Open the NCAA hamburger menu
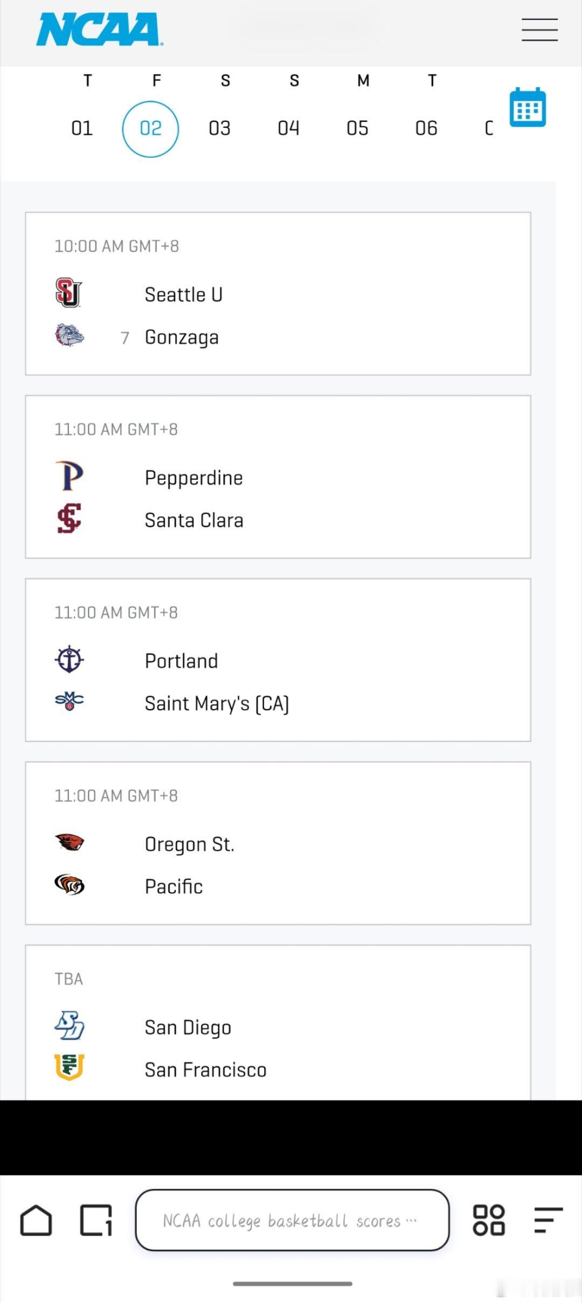Image resolution: width=582 pixels, height=1303 pixels. tap(539, 30)
